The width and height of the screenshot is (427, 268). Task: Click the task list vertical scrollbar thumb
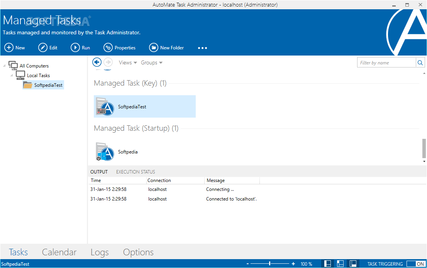424,148
